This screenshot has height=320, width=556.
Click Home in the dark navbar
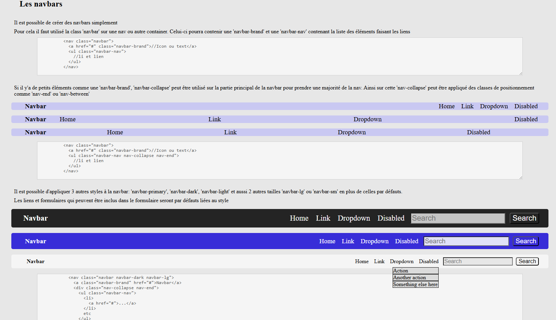tap(299, 218)
